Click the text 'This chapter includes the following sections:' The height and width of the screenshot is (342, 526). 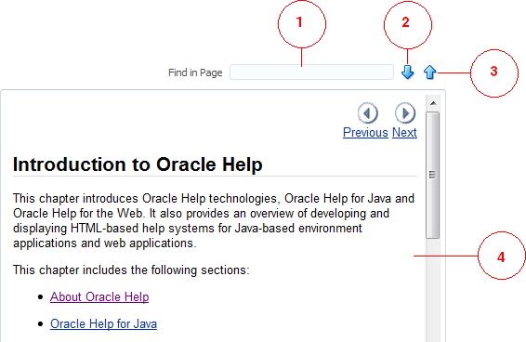(x=131, y=270)
